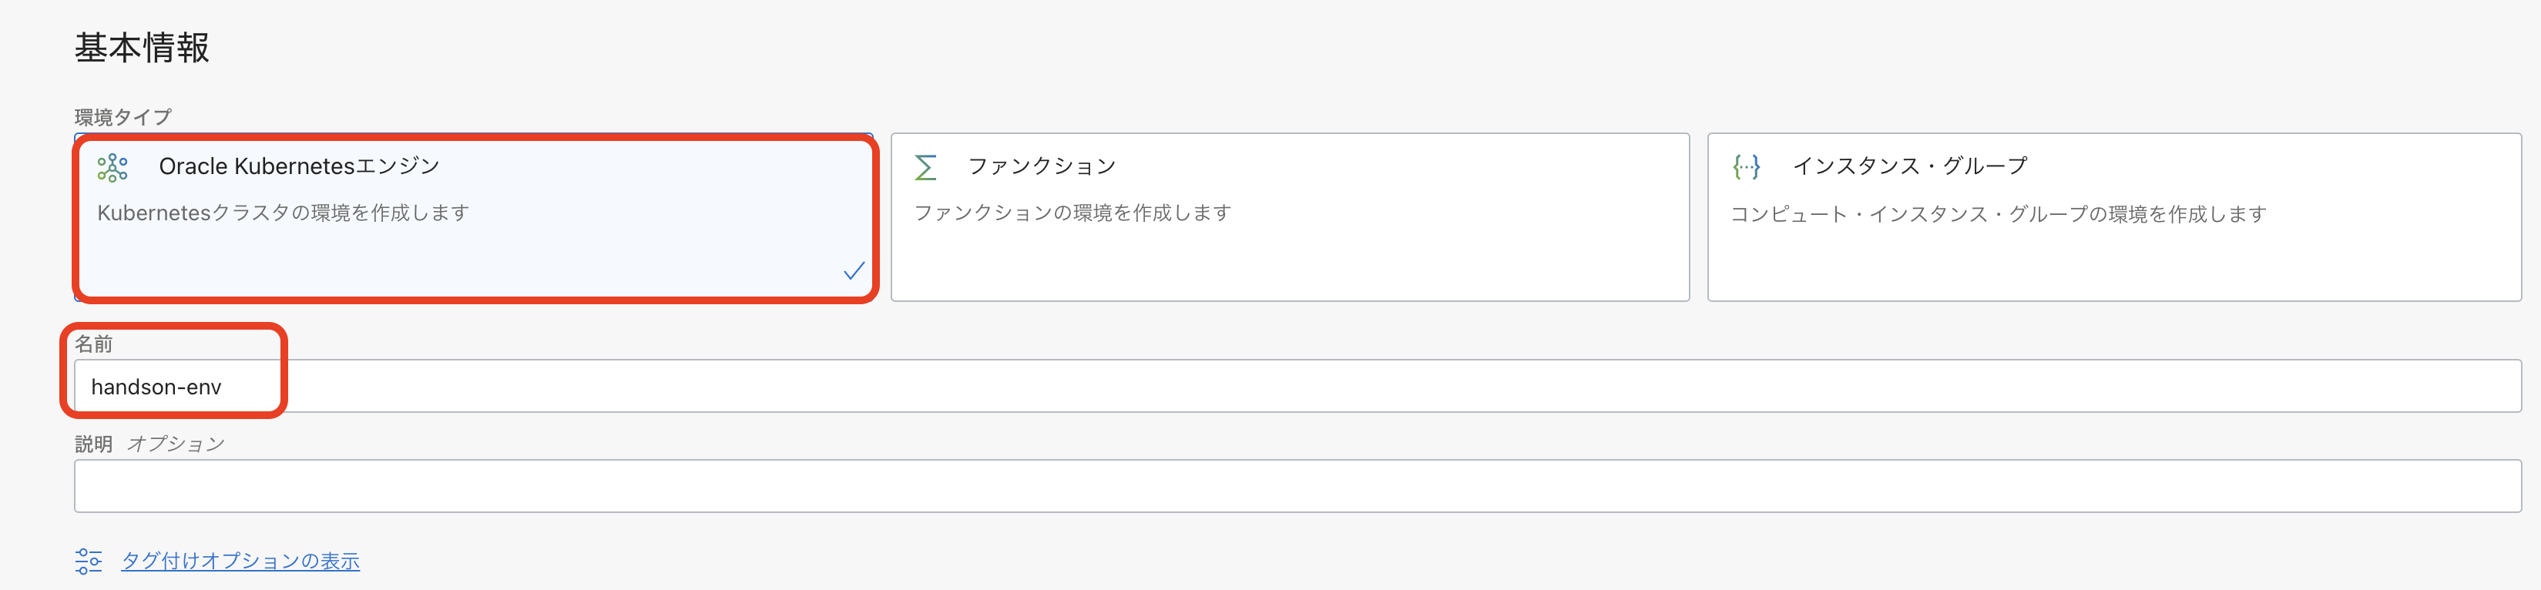
Task: Click the 基本情報 heading
Action: click(x=142, y=47)
